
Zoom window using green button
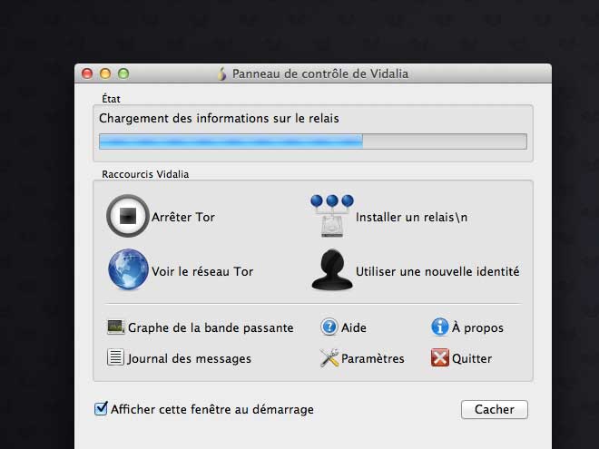pos(123,73)
